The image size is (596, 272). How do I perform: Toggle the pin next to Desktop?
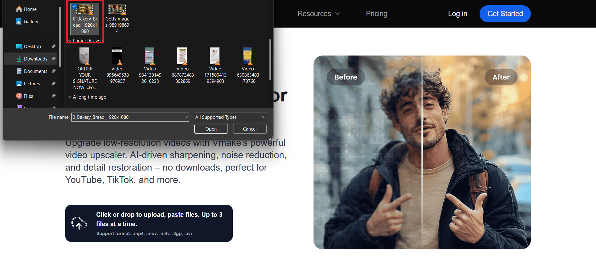(53, 46)
